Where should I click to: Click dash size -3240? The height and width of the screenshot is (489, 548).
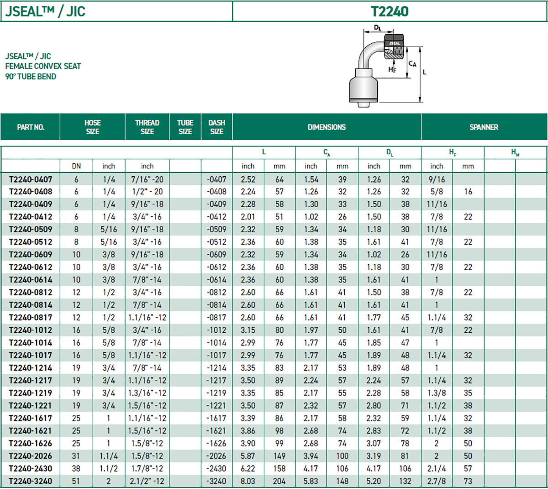pos(216,481)
